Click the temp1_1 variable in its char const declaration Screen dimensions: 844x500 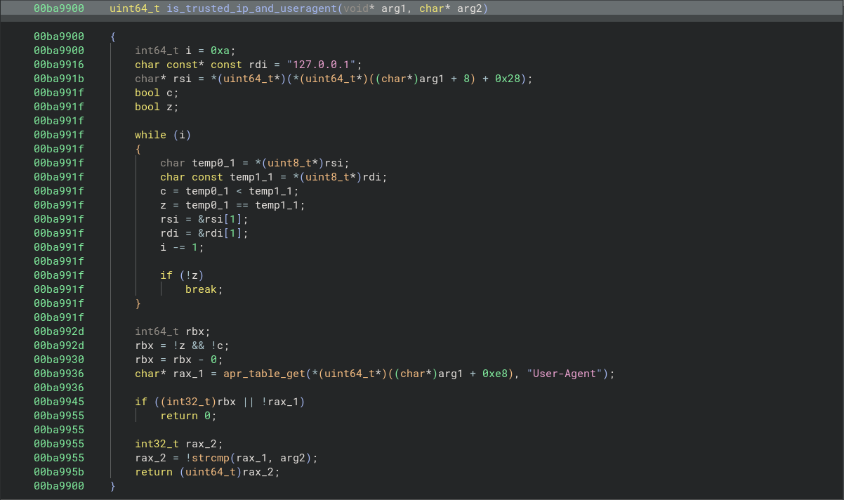[x=251, y=177]
